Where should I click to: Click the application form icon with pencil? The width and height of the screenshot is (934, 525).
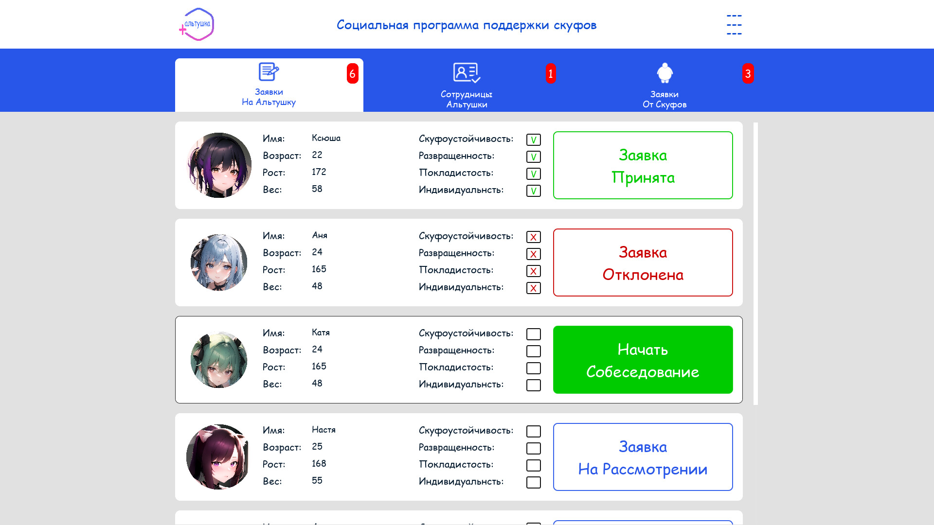tap(269, 72)
